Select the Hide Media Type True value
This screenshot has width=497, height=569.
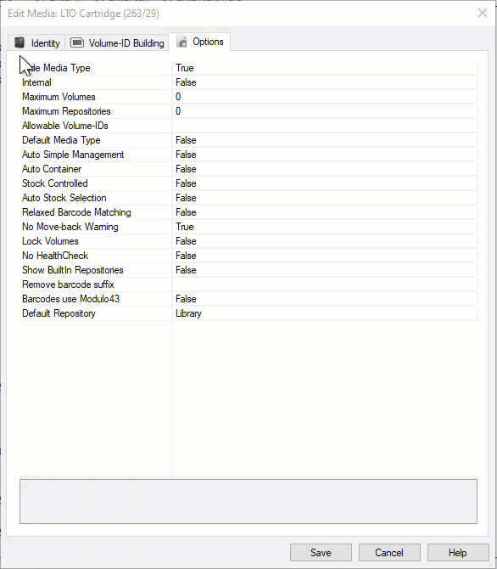[x=325, y=68]
